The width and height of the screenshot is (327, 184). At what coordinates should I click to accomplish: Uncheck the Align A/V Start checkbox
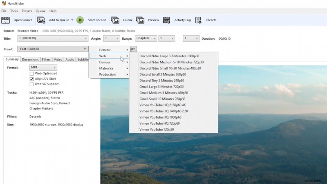[x=31, y=79]
